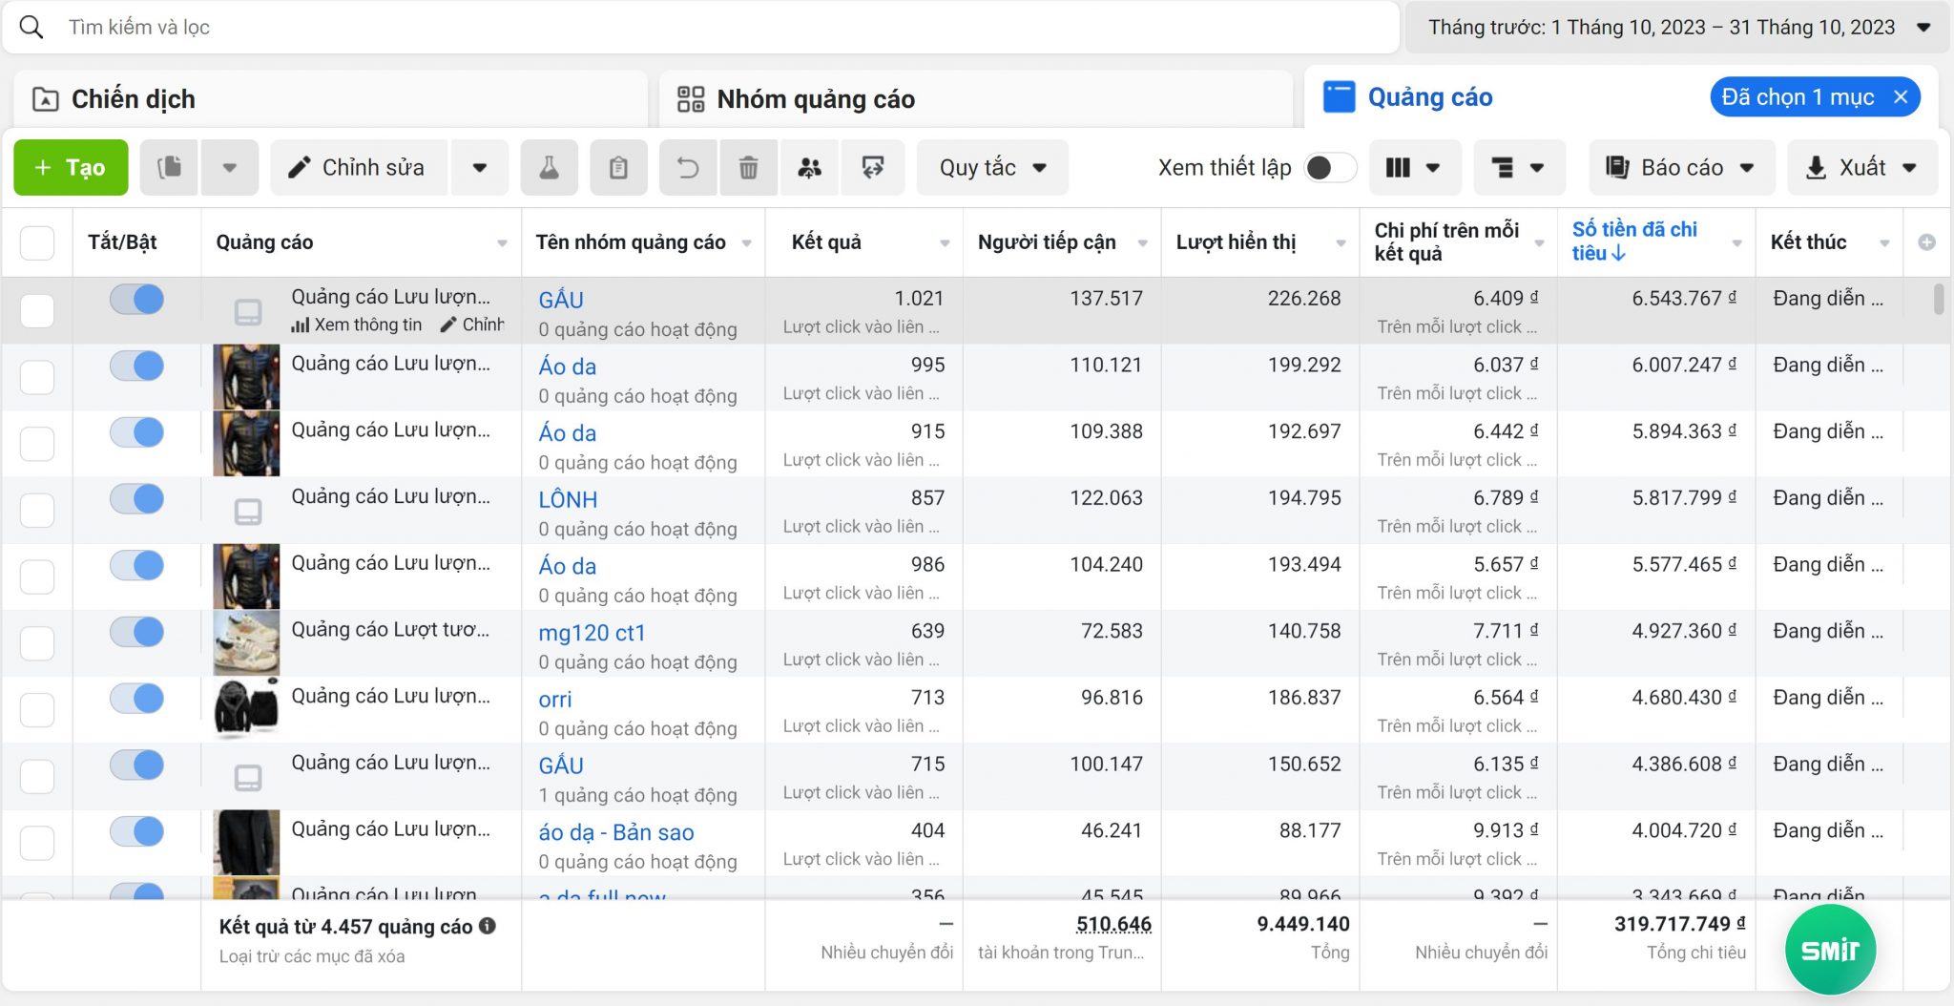This screenshot has width=1954, height=1006.
Task: Check the select-all checkbox in table header
Action: tap(37, 242)
